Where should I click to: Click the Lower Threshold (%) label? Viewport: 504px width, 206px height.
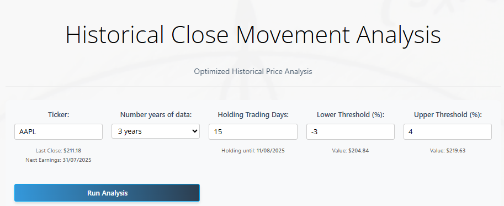[351, 115]
